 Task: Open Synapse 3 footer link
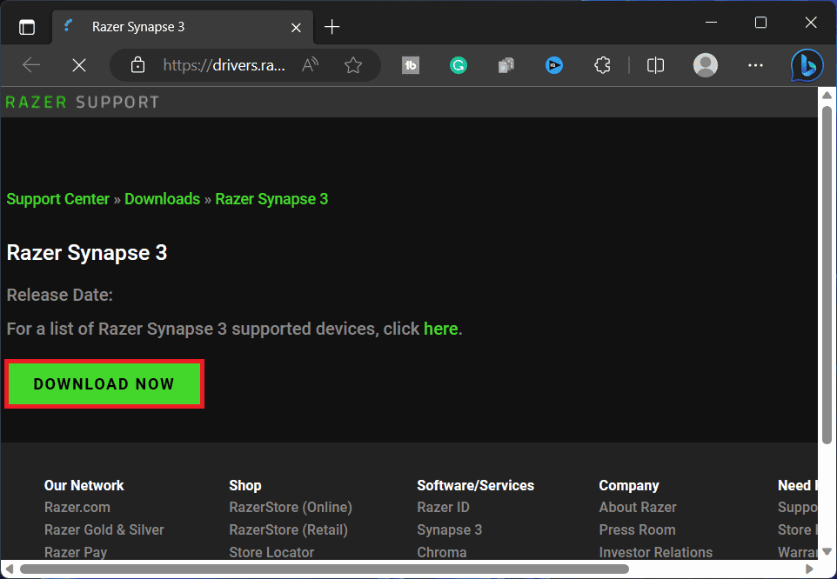pos(450,529)
